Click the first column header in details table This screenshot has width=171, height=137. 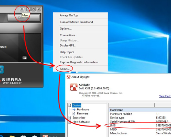[x=132, y=105]
